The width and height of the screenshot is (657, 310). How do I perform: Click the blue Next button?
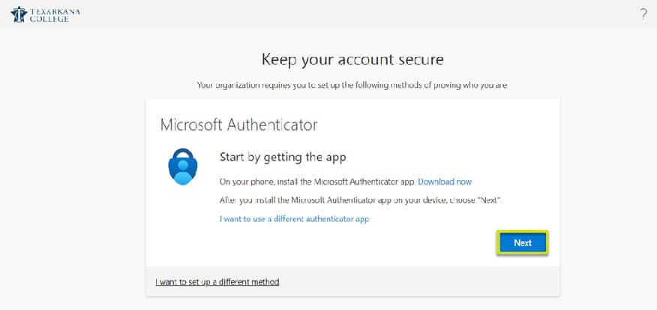tap(523, 243)
